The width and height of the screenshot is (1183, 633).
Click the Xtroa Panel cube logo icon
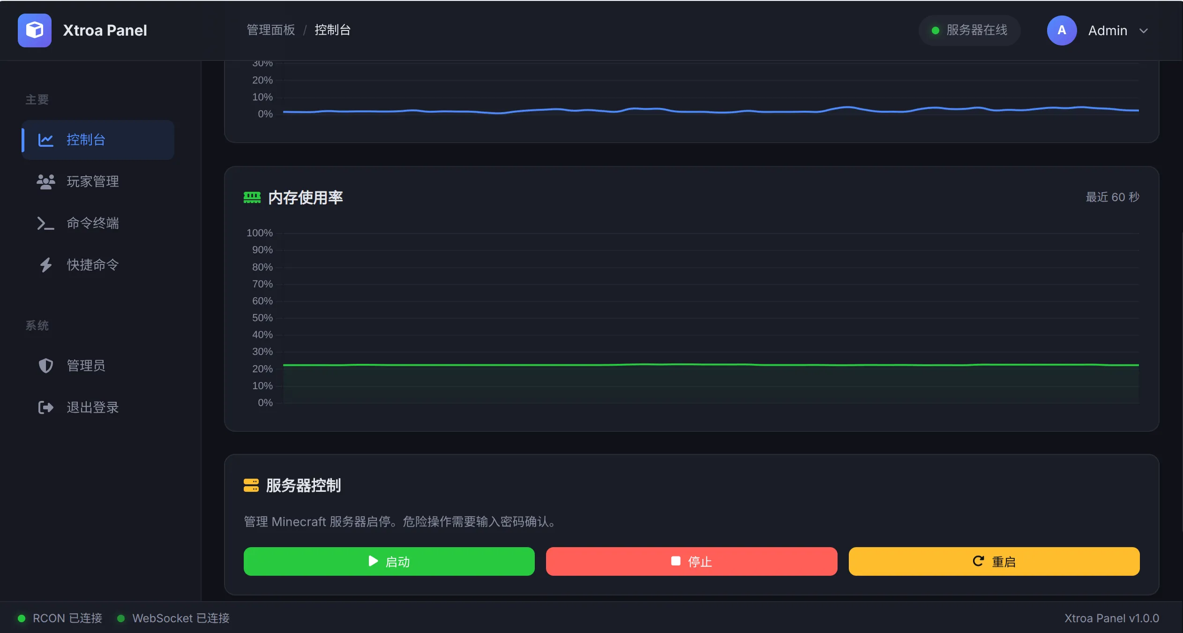34,30
